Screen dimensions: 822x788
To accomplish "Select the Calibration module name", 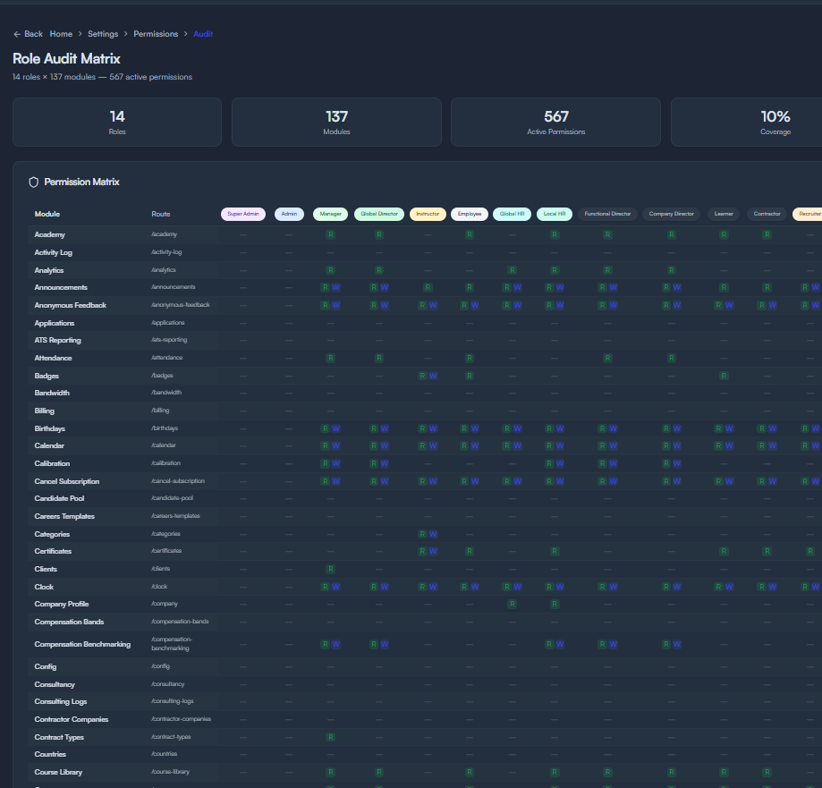I will click(x=52, y=463).
